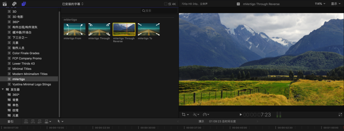
Task: Select the mVertigo To thumbnail
Action: [149, 29]
